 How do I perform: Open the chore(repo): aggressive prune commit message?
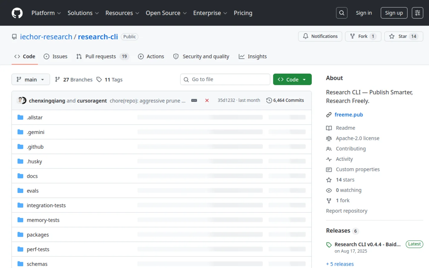pyautogui.click(x=147, y=101)
